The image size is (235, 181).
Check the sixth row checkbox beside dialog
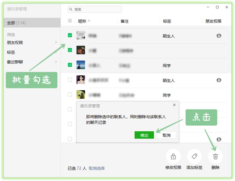coord(70,109)
